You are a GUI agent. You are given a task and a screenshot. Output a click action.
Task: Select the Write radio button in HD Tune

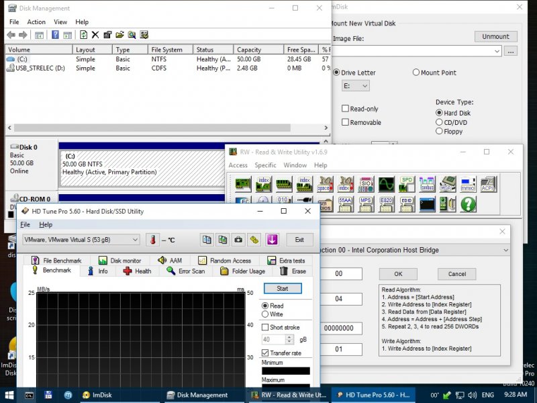pos(264,314)
